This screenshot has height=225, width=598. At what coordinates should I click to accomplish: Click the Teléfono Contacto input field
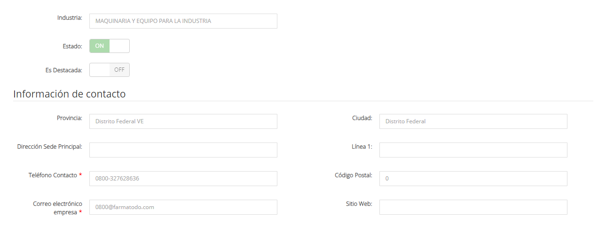click(183, 179)
